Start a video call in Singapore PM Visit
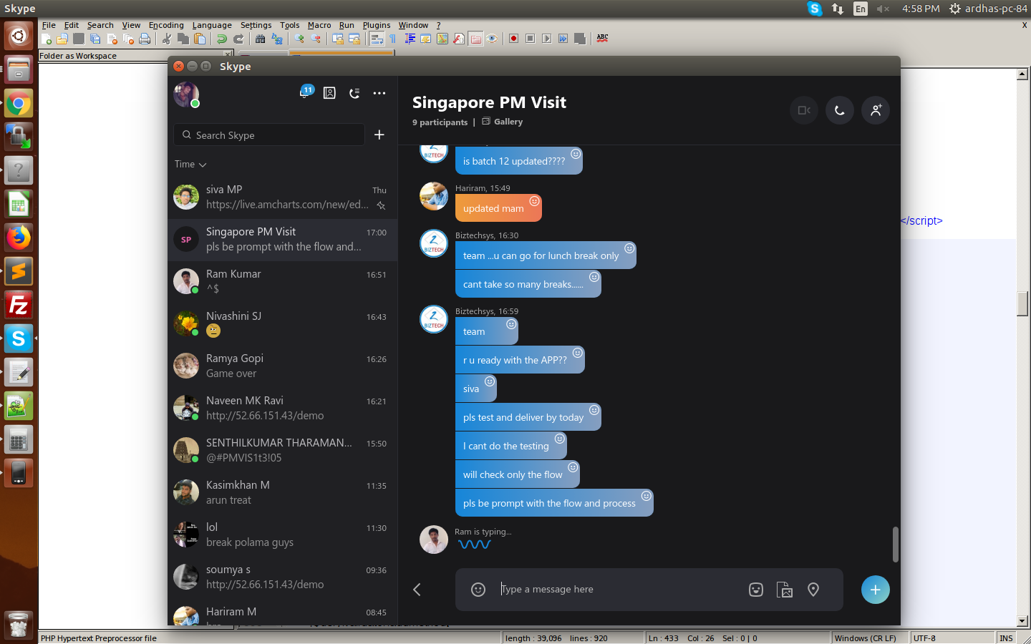 [804, 110]
